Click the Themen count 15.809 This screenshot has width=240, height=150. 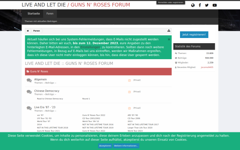[x=210, y=54]
